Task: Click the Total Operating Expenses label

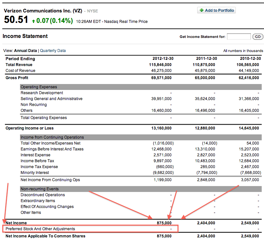Action: pyautogui.click(x=44, y=118)
